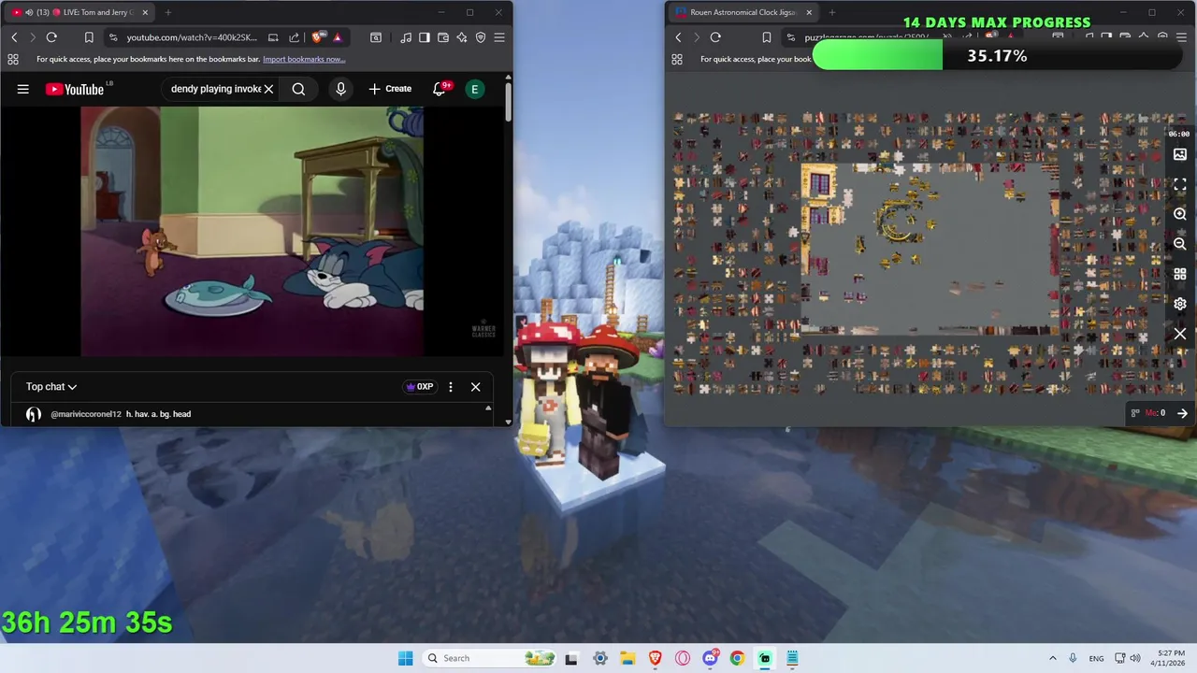Click the Create button on YouTube
Screen dimensions: 1197x673
[x=390, y=89]
